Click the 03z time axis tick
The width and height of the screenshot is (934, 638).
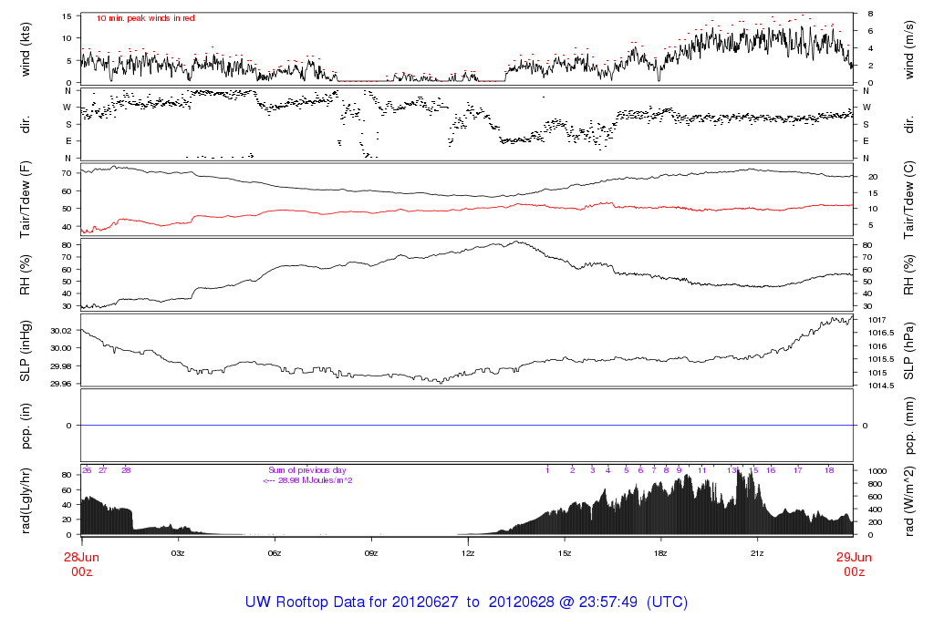[178, 552]
